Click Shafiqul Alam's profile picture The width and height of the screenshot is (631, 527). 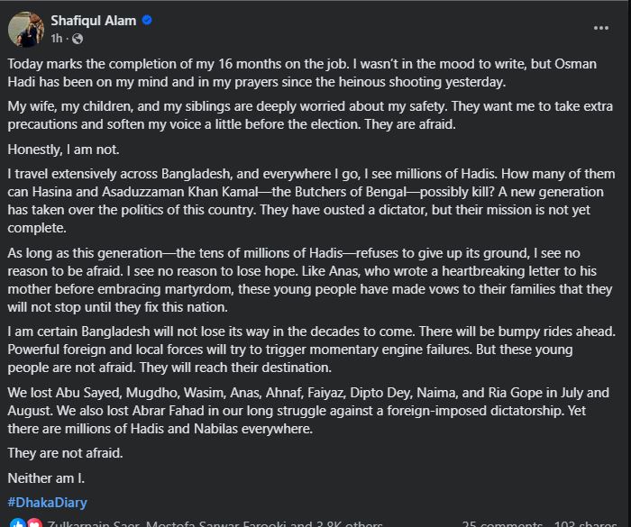pos(26,29)
